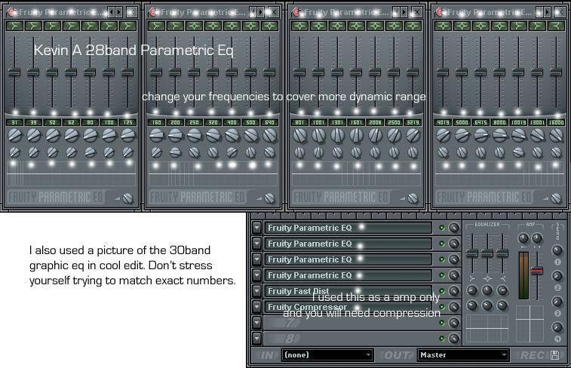This screenshot has height=368, width=571.
Task: Click the first slider in the mixer EQUALIZER section
Action: tap(472, 253)
